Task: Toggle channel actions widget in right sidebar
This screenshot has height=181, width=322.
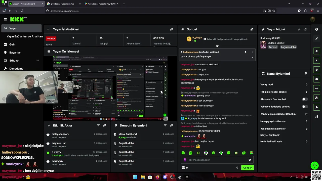Action: pos(316,98)
